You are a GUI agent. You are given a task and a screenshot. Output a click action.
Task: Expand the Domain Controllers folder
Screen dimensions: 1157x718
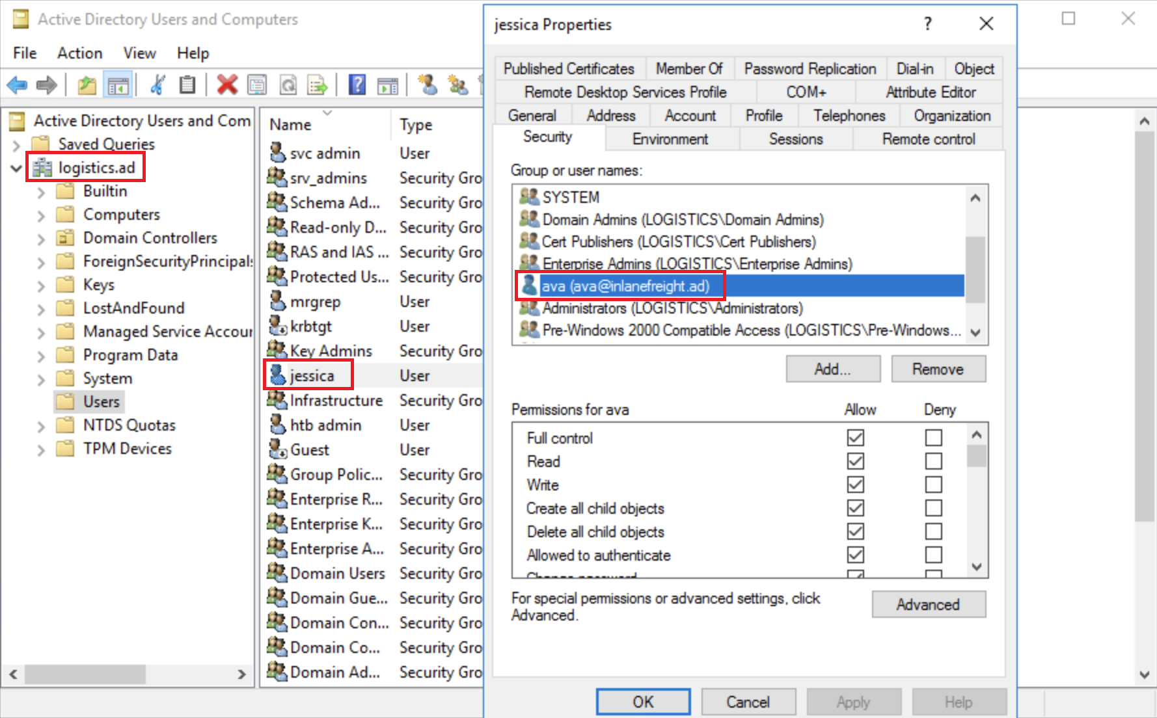tap(41, 239)
